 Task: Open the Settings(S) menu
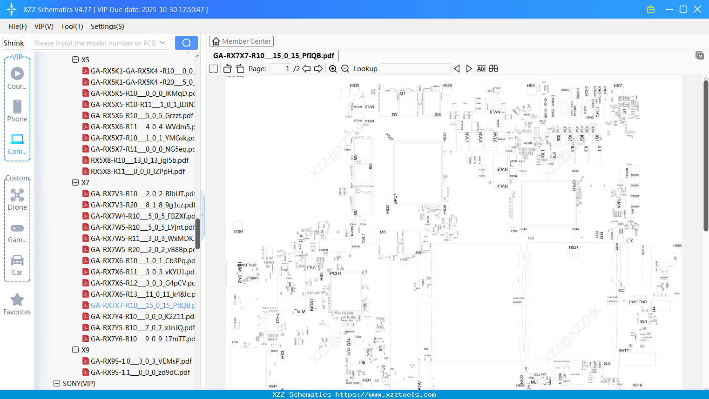[108, 27]
